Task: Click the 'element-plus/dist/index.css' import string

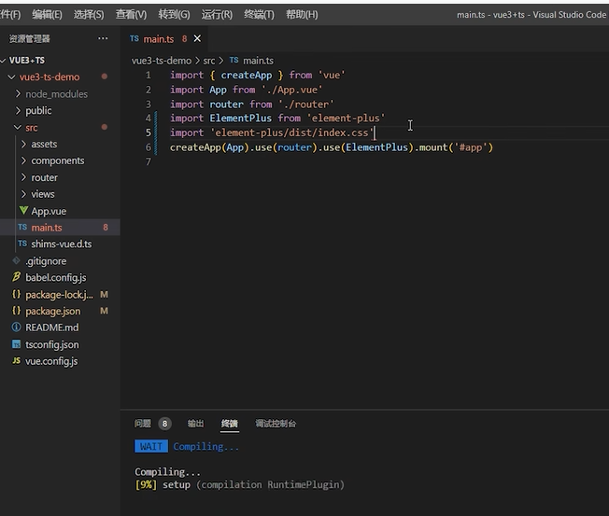Action: click(291, 132)
